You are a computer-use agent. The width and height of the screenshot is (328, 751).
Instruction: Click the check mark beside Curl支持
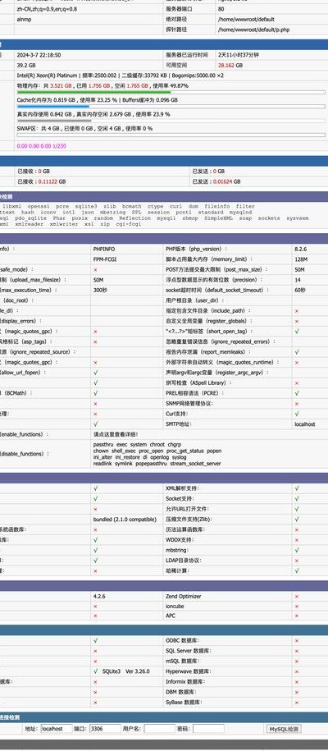click(297, 414)
